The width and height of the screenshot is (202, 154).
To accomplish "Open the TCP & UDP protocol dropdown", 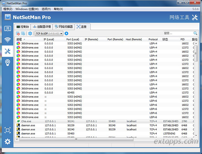I will click(49, 33).
